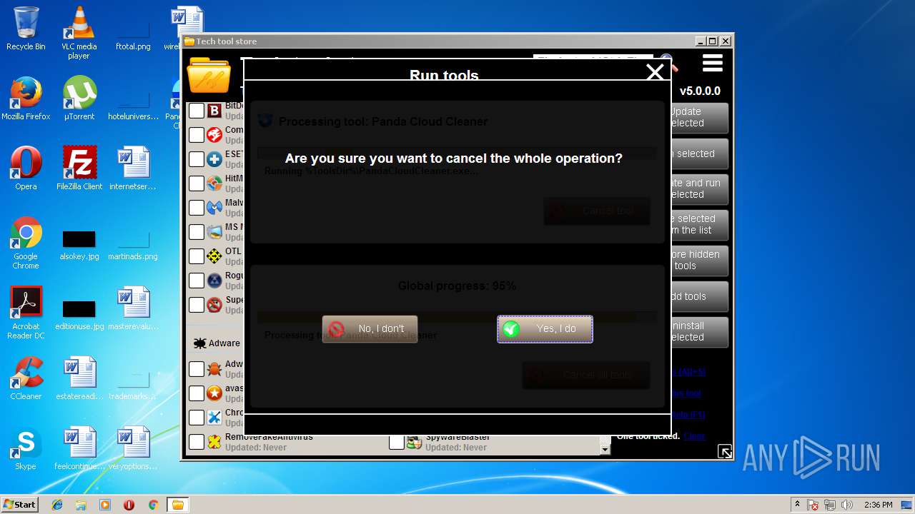Click the Add tools button
This screenshot has height=514, width=915.
coord(699,296)
